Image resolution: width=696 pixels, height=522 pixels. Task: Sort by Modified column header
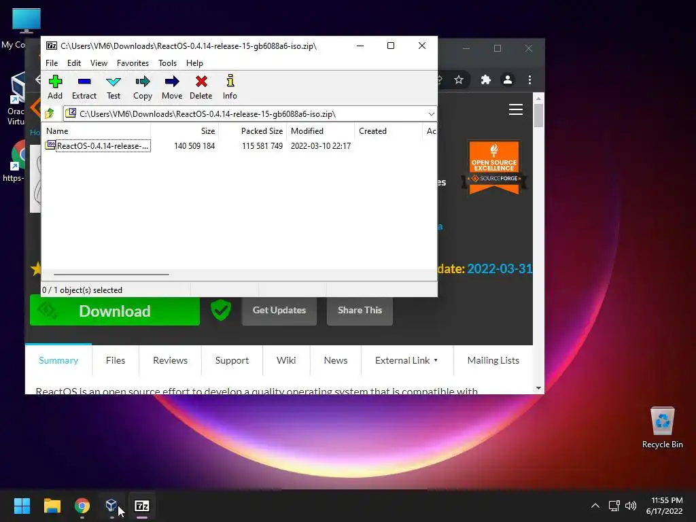tap(321, 131)
